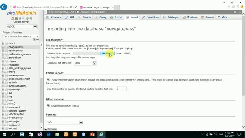The height and width of the screenshot is (138, 245).
Task: Switch to the Structure tab
Action: tap(53, 17)
